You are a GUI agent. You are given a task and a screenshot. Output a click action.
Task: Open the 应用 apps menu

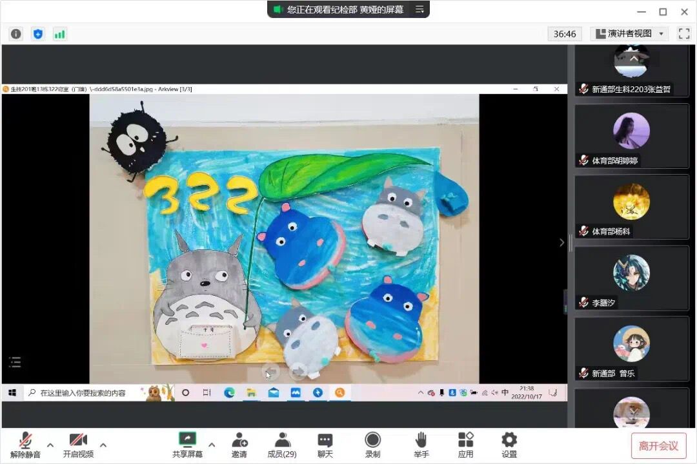pos(465,445)
